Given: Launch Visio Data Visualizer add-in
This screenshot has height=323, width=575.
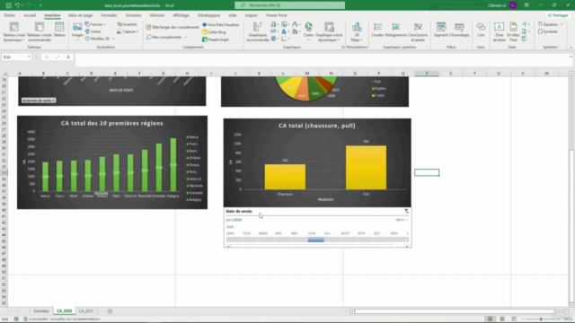Looking at the screenshot, I should click(220, 24).
